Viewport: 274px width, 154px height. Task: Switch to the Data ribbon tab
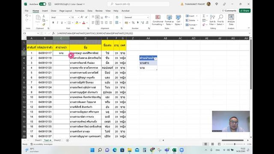pos(90,11)
